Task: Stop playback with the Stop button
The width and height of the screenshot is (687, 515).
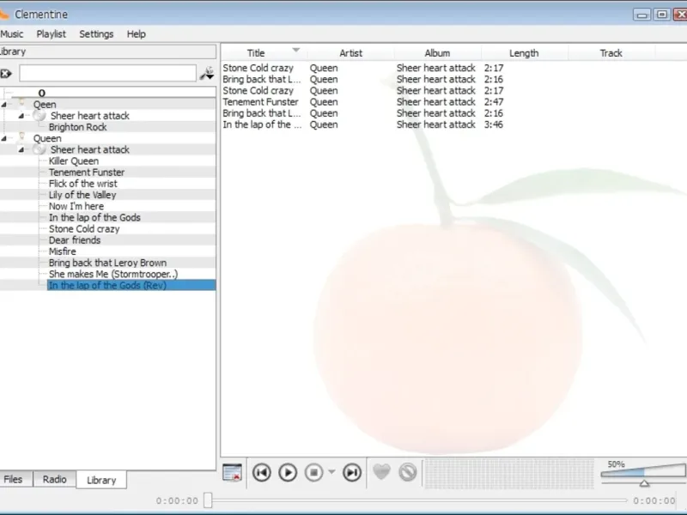Action: (313, 473)
